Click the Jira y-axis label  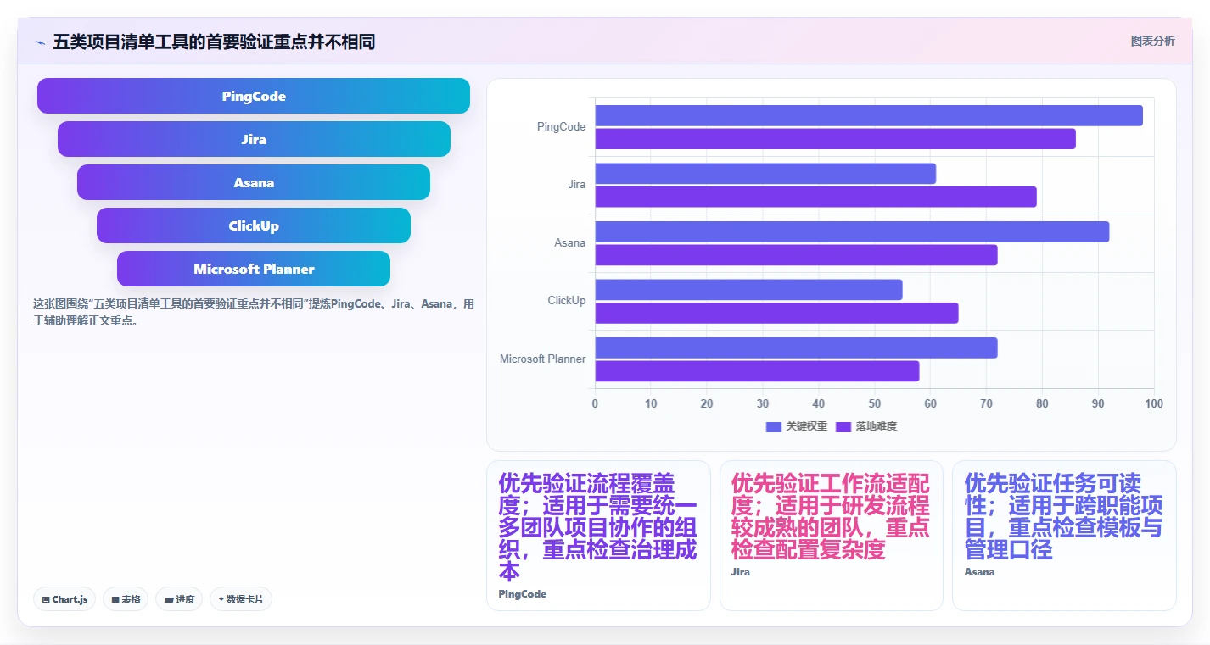click(577, 185)
